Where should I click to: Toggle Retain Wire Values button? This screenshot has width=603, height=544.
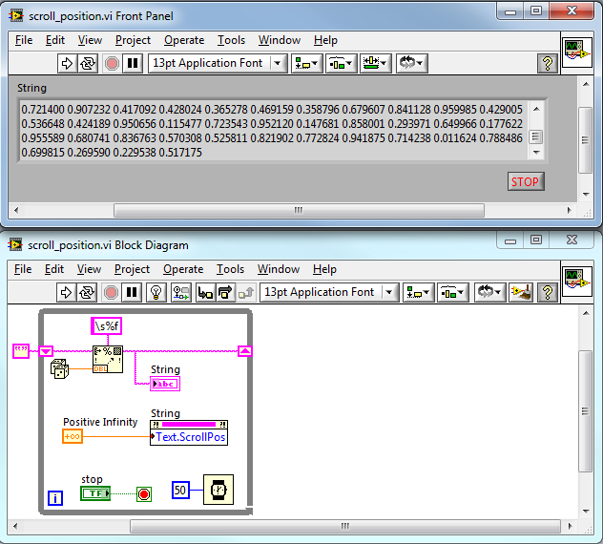[180, 292]
